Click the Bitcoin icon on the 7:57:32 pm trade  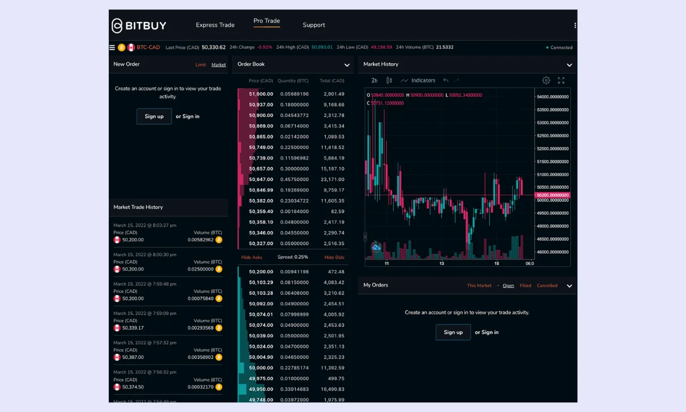pyautogui.click(x=219, y=357)
